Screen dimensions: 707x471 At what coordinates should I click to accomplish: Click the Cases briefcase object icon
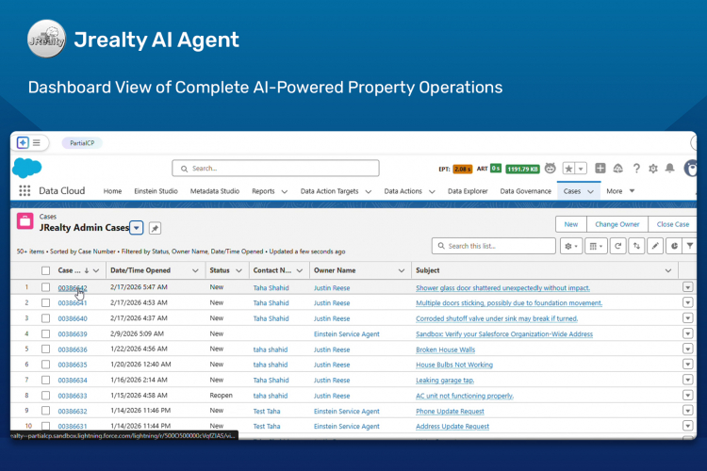(x=25, y=221)
